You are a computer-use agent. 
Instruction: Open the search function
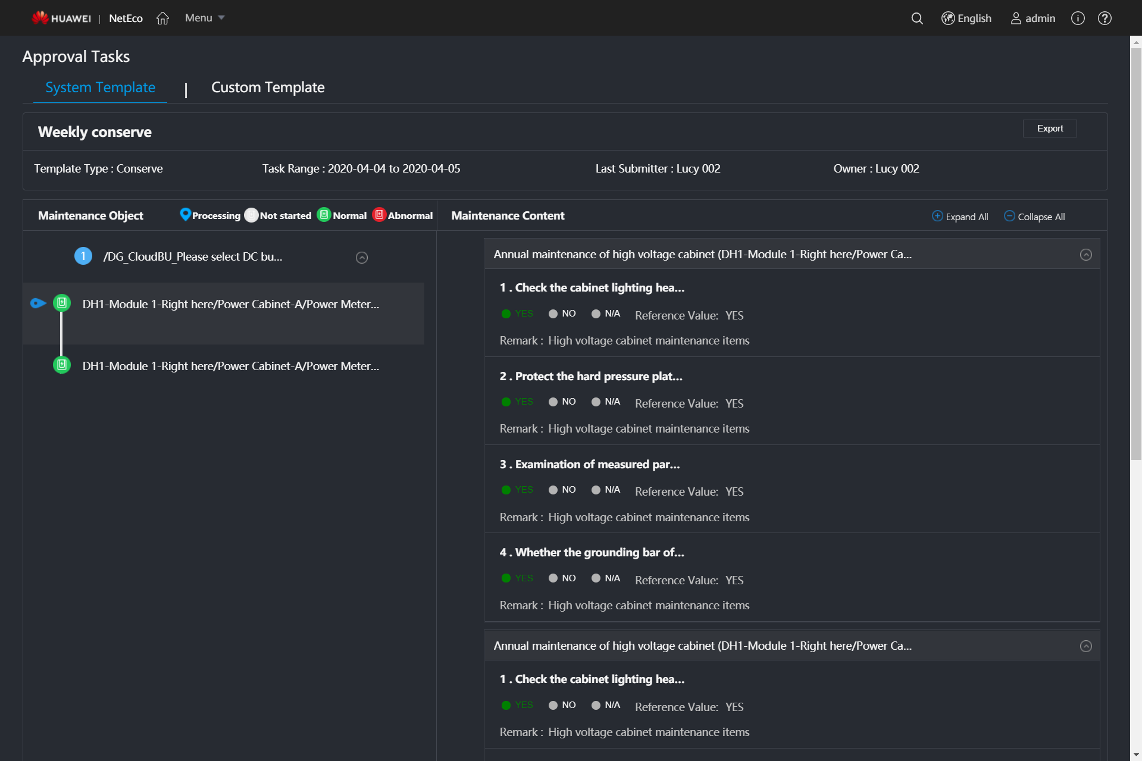pos(916,18)
